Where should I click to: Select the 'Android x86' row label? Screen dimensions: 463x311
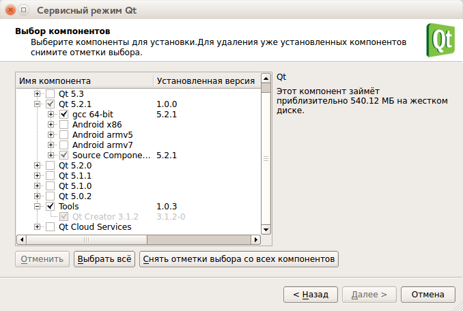click(97, 124)
